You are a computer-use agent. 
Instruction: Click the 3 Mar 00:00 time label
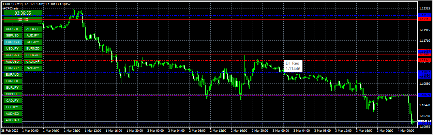pos(280,130)
